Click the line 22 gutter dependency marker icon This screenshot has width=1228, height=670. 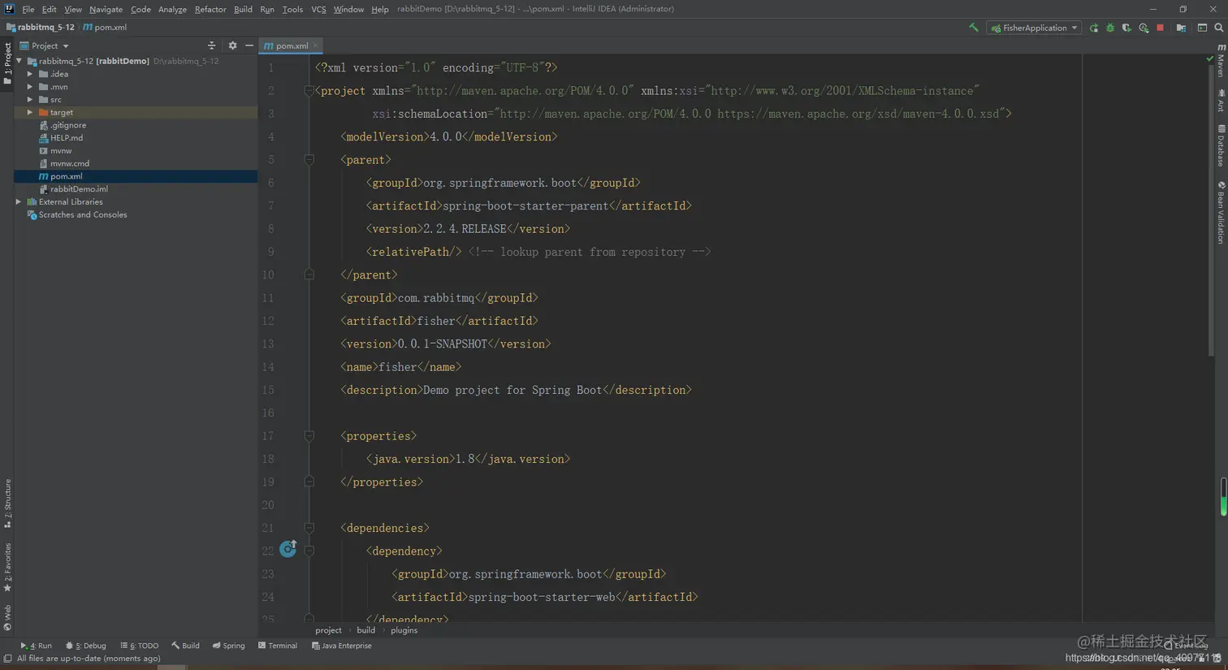tap(288, 550)
